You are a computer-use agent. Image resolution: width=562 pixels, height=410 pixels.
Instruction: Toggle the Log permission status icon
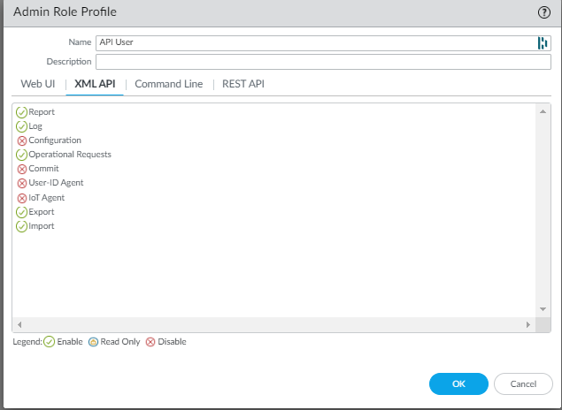pos(21,126)
